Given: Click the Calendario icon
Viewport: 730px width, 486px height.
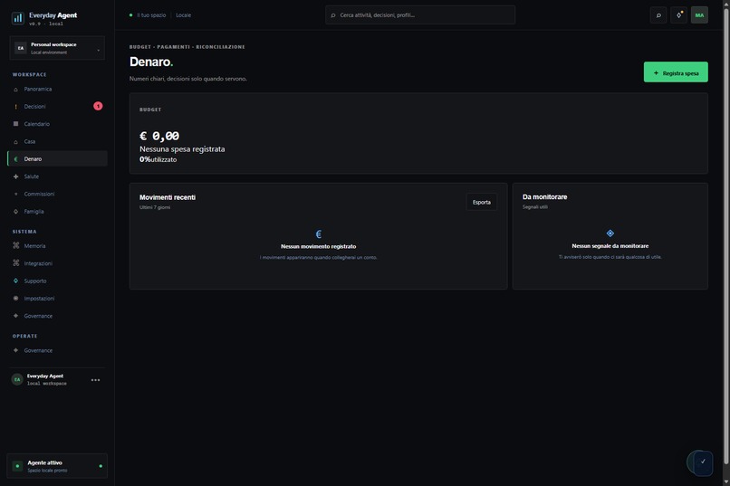Looking at the screenshot, I should pos(15,124).
